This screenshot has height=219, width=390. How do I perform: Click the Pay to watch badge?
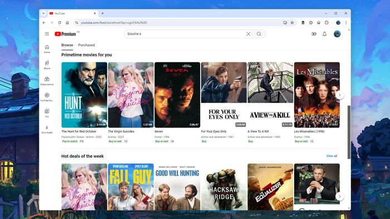point(70,141)
